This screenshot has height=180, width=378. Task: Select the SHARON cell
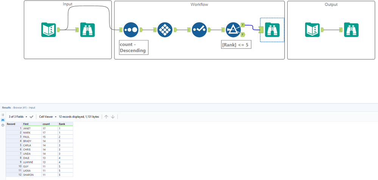[32, 175]
